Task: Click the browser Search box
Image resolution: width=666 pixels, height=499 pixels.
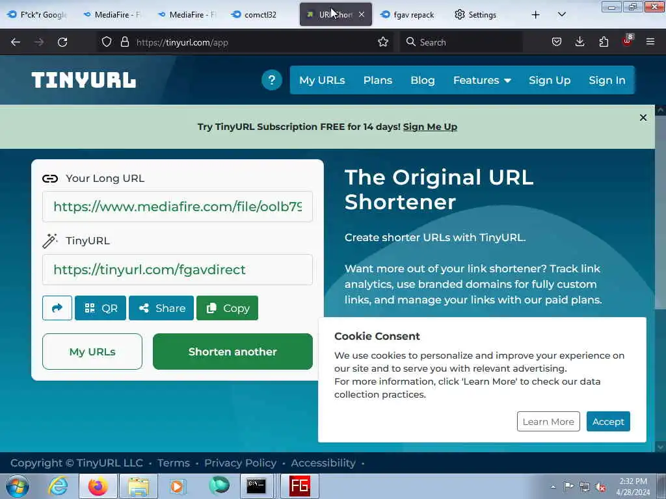Action: coord(461,42)
